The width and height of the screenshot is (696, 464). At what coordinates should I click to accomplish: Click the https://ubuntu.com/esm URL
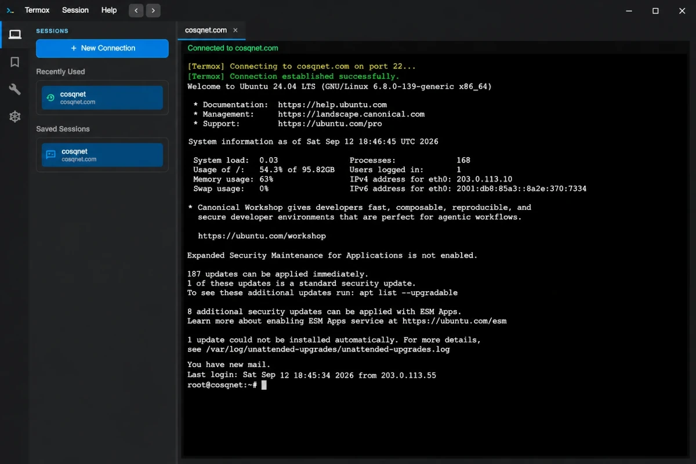pyautogui.click(x=454, y=321)
